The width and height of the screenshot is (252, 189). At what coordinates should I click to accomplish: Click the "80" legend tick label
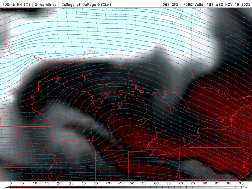[205, 183]
